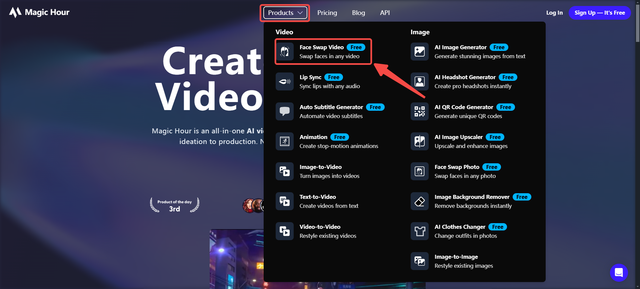Click 'Create stop-motion animations' text
This screenshot has height=289, width=640.
339,146
